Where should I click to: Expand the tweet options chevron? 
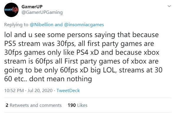(x=169, y=6)
